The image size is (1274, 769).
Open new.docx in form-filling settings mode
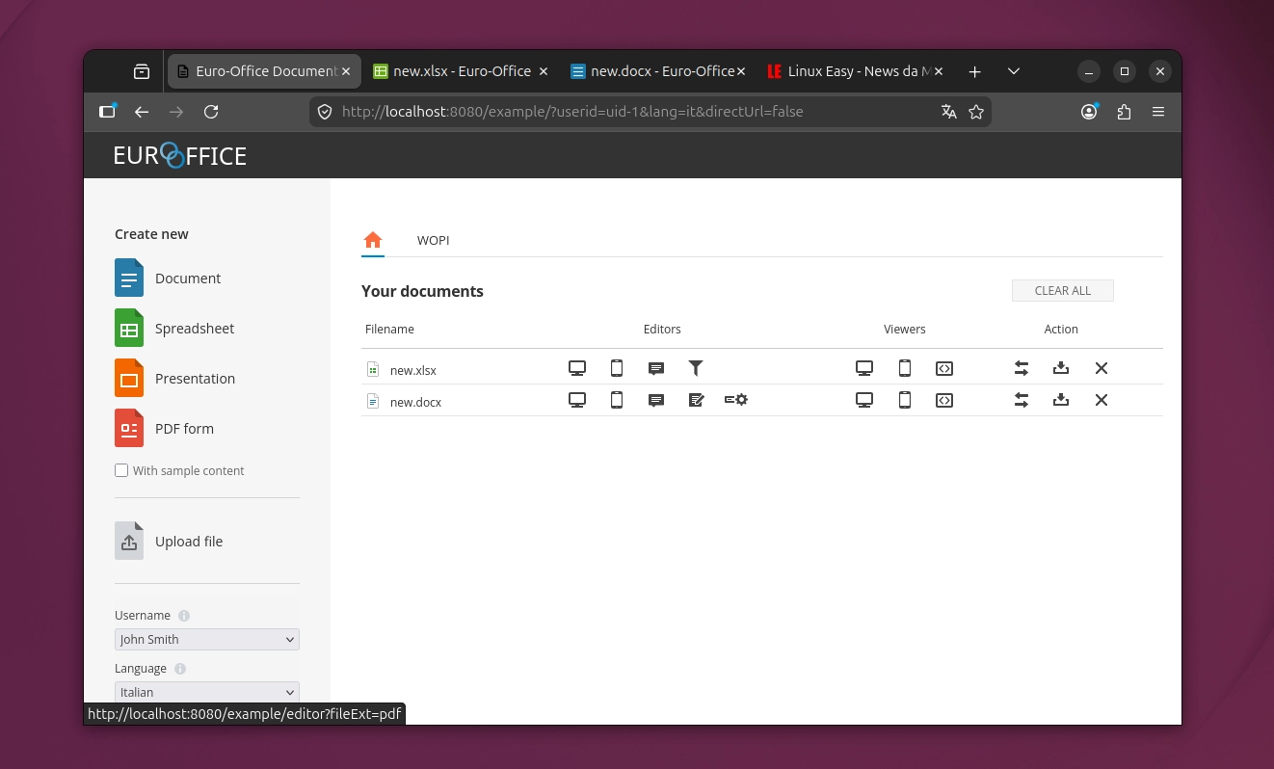tap(736, 400)
